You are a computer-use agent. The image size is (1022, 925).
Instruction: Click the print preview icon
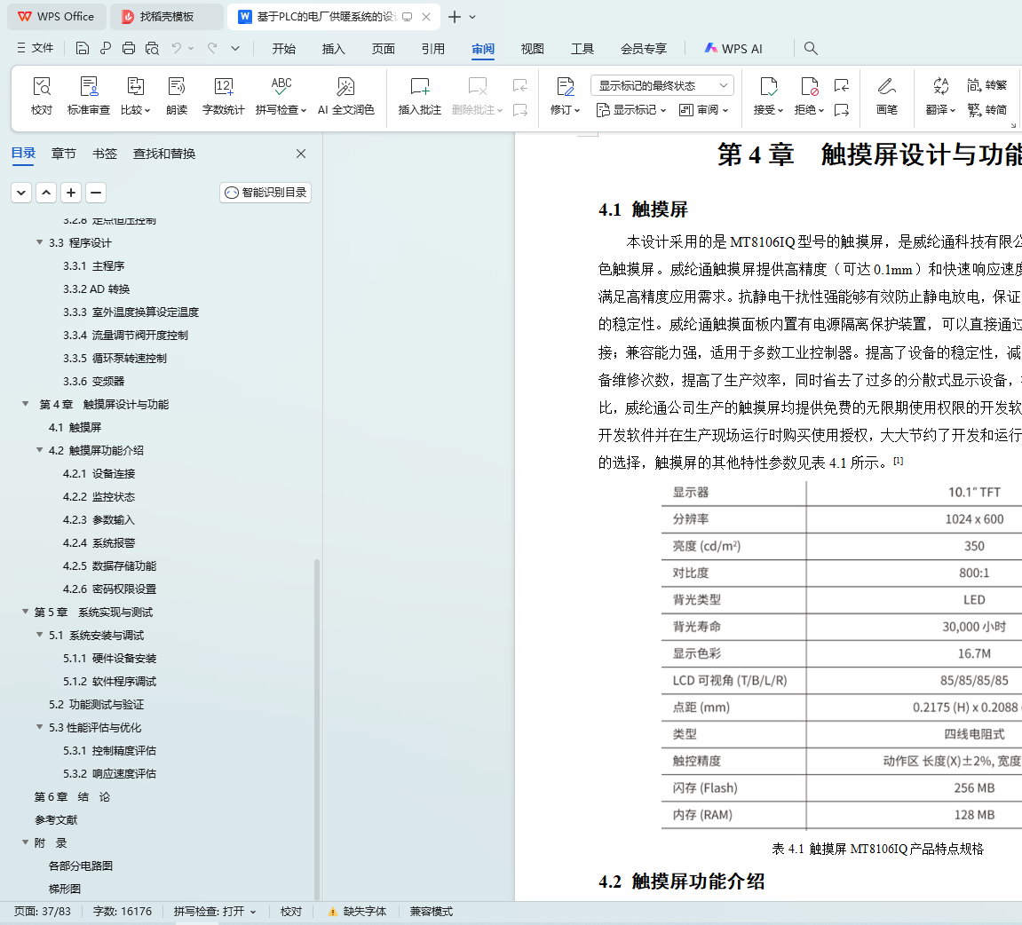[x=152, y=48]
